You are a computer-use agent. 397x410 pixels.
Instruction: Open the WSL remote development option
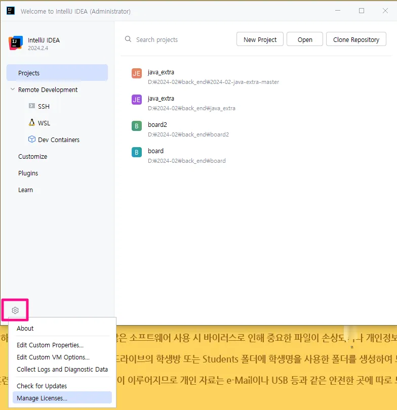44,123
